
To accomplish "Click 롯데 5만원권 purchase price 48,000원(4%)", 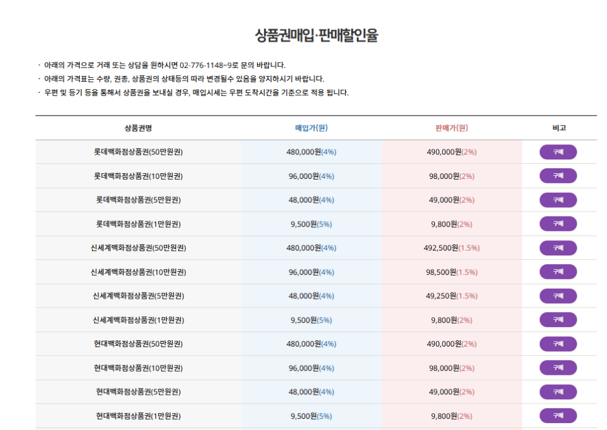I will pyautogui.click(x=311, y=200).
